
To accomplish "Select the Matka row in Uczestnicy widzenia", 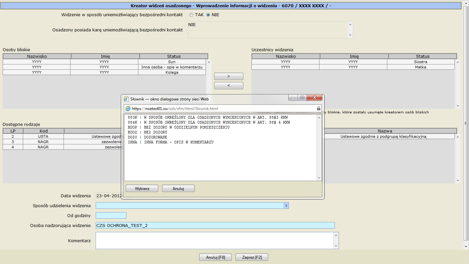I will click(353, 67).
